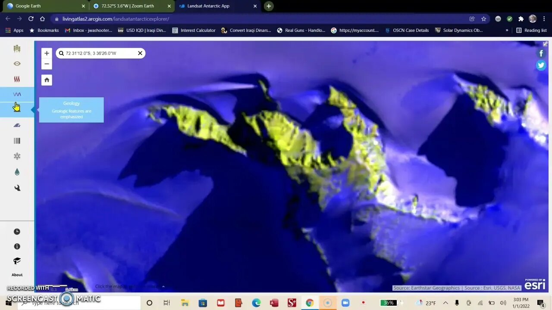Open a new browser tab
Screen dimensions: 552x310
[x=269, y=6]
